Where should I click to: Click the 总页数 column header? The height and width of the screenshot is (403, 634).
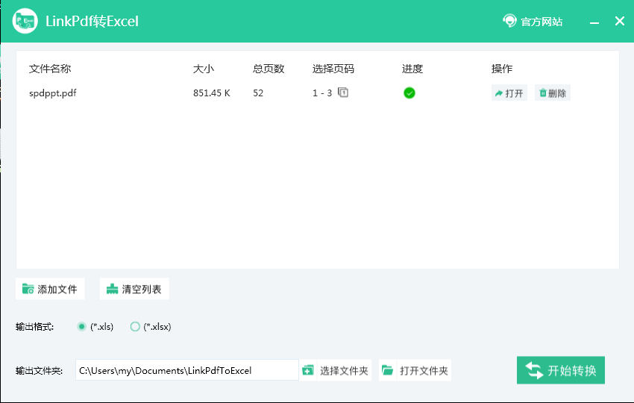[x=269, y=69]
